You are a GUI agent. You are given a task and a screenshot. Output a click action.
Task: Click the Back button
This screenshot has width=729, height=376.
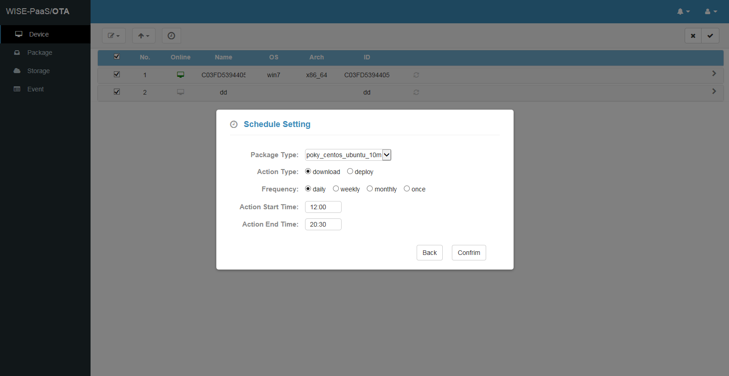point(429,253)
